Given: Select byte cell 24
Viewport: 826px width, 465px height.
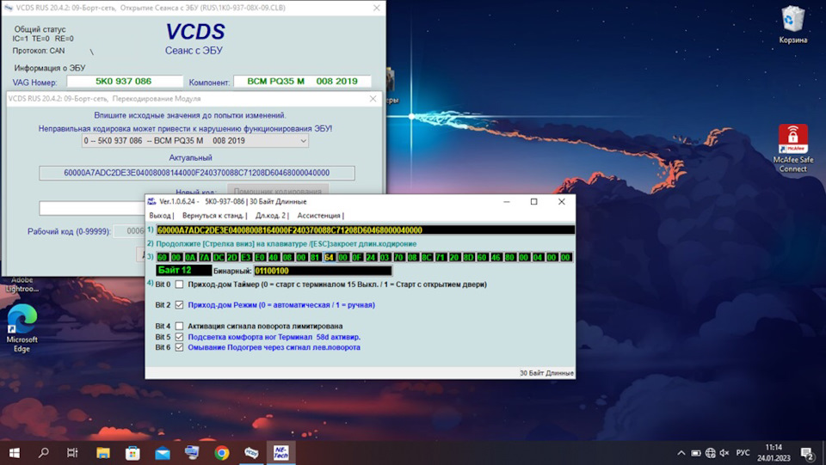Looking at the screenshot, I should [371, 257].
